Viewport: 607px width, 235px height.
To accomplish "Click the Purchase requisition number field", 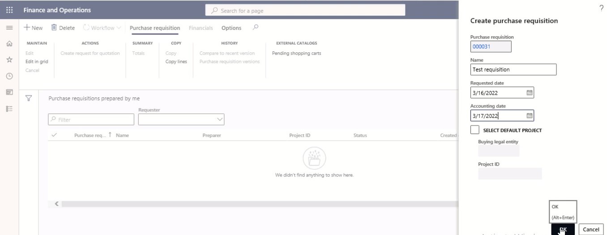I will (x=491, y=46).
